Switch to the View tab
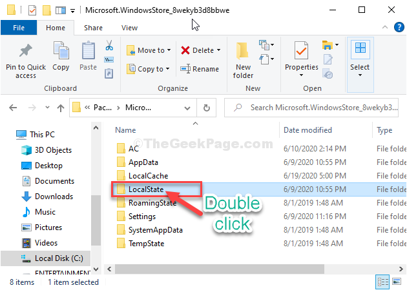This screenshot has width=407, height=290. pyautogui.click(x=129, y=28)
